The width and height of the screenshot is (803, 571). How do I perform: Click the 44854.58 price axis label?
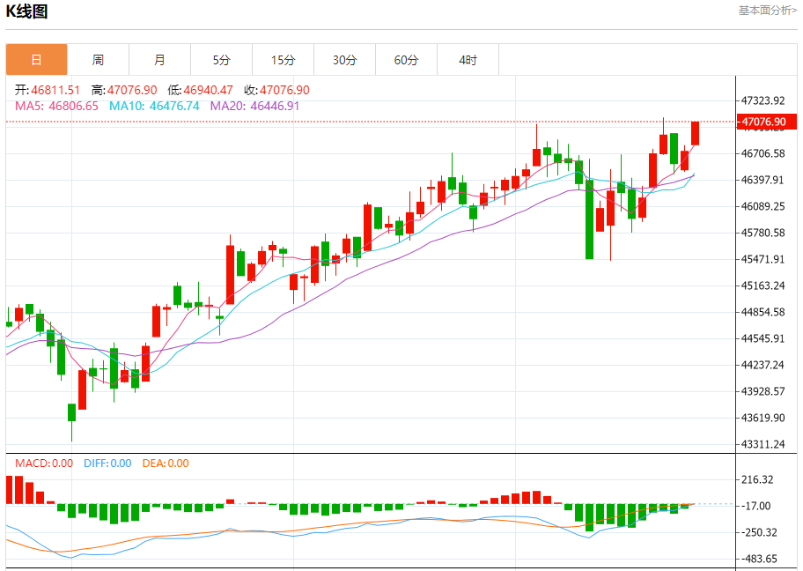763,312
